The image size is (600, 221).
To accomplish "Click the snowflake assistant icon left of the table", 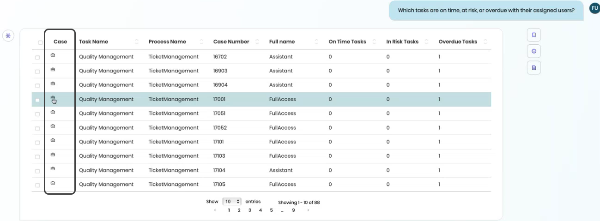I will point(8,36).
